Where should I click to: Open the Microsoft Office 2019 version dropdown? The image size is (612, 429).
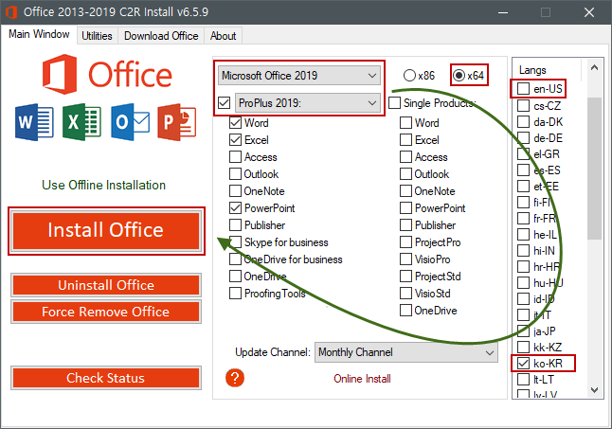point(299,76)
